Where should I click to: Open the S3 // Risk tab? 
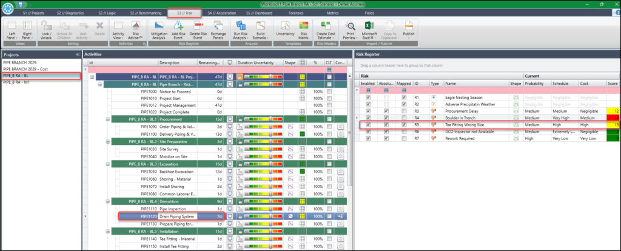tap(184, 13)
